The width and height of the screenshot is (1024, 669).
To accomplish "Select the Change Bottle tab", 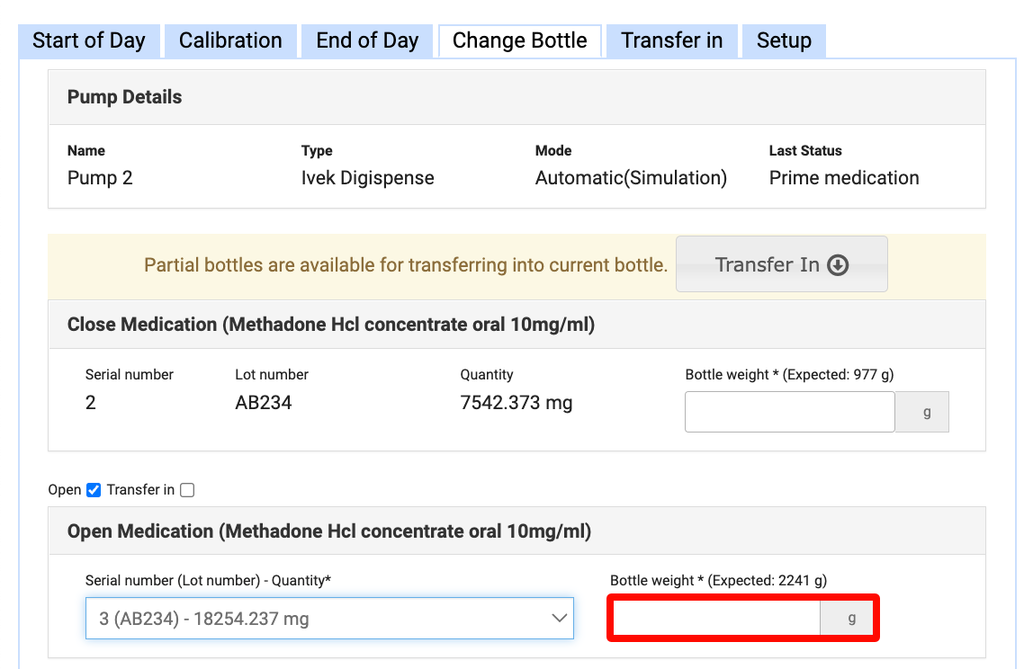I will [519, 41].
